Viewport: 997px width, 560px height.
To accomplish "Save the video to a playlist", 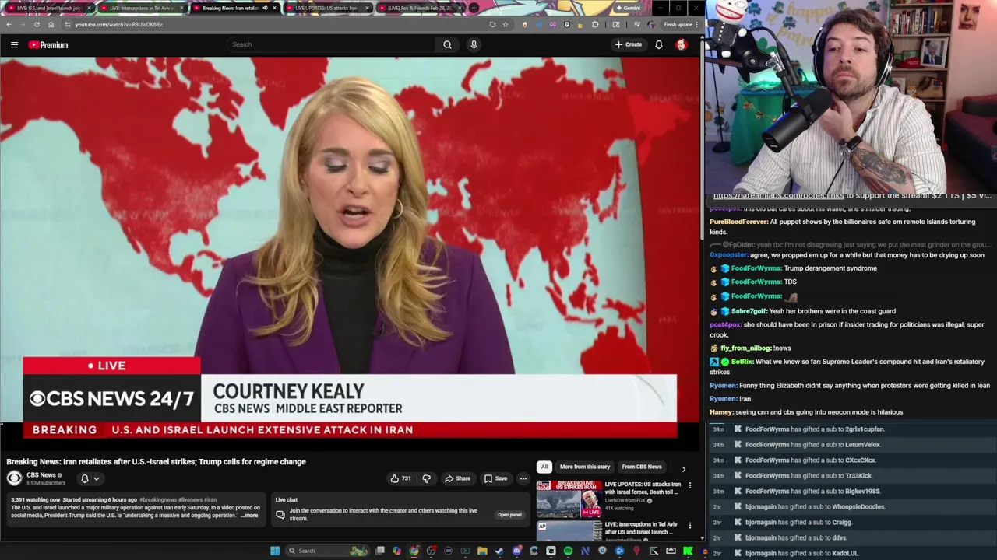I will pos(495,478).
